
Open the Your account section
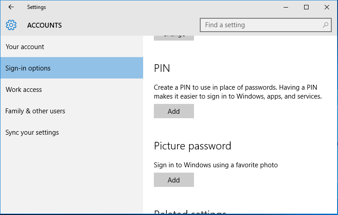pos(72,46)
